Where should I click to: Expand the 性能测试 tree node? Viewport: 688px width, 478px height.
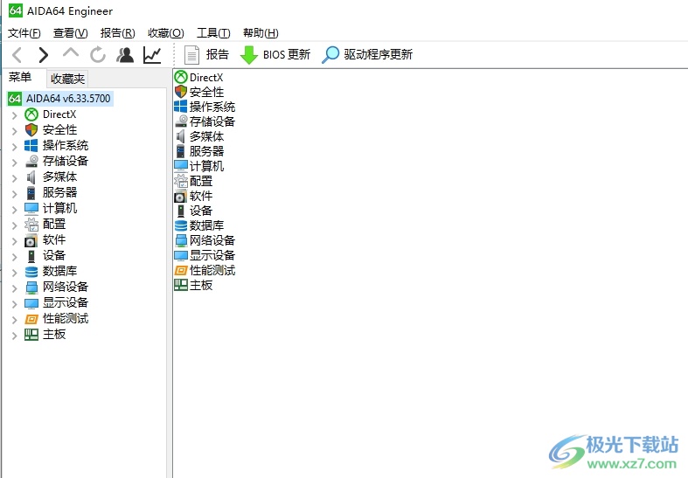(x=15, y=320)
